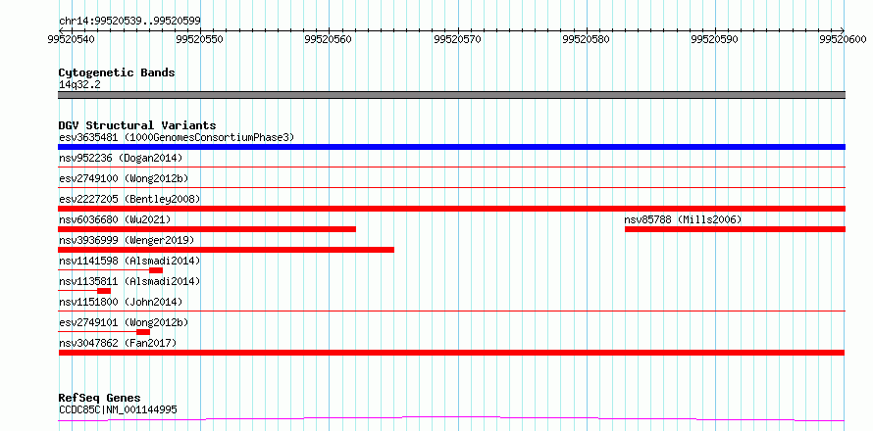The image size is (873, 431).
Task: Click the chr14:99520539..99520599 position label
Action: pos(129,21)
